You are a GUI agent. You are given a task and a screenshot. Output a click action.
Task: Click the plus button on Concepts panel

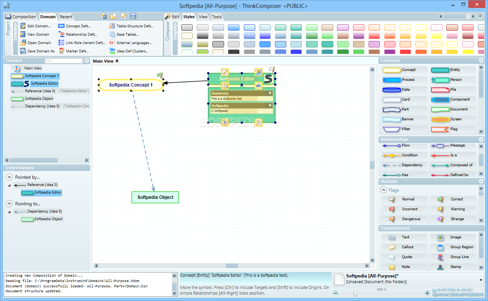click(x=481, y=60)
